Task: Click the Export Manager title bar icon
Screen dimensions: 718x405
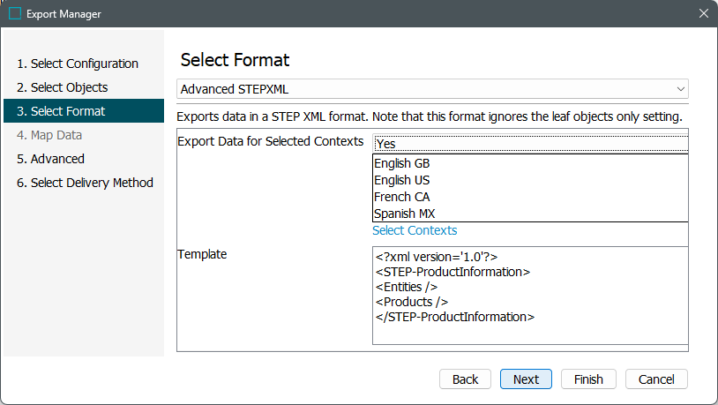Action: (x=15, y=14)
